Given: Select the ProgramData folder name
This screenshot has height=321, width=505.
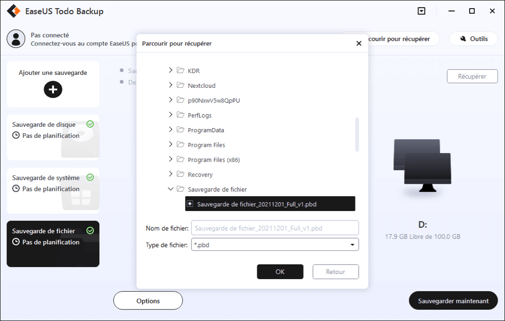Looking at the screenshot, I should 206,130.
